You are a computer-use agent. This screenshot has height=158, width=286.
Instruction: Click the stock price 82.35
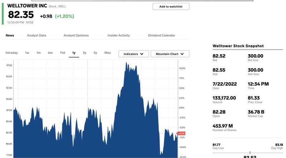click(x=21, y=15)
